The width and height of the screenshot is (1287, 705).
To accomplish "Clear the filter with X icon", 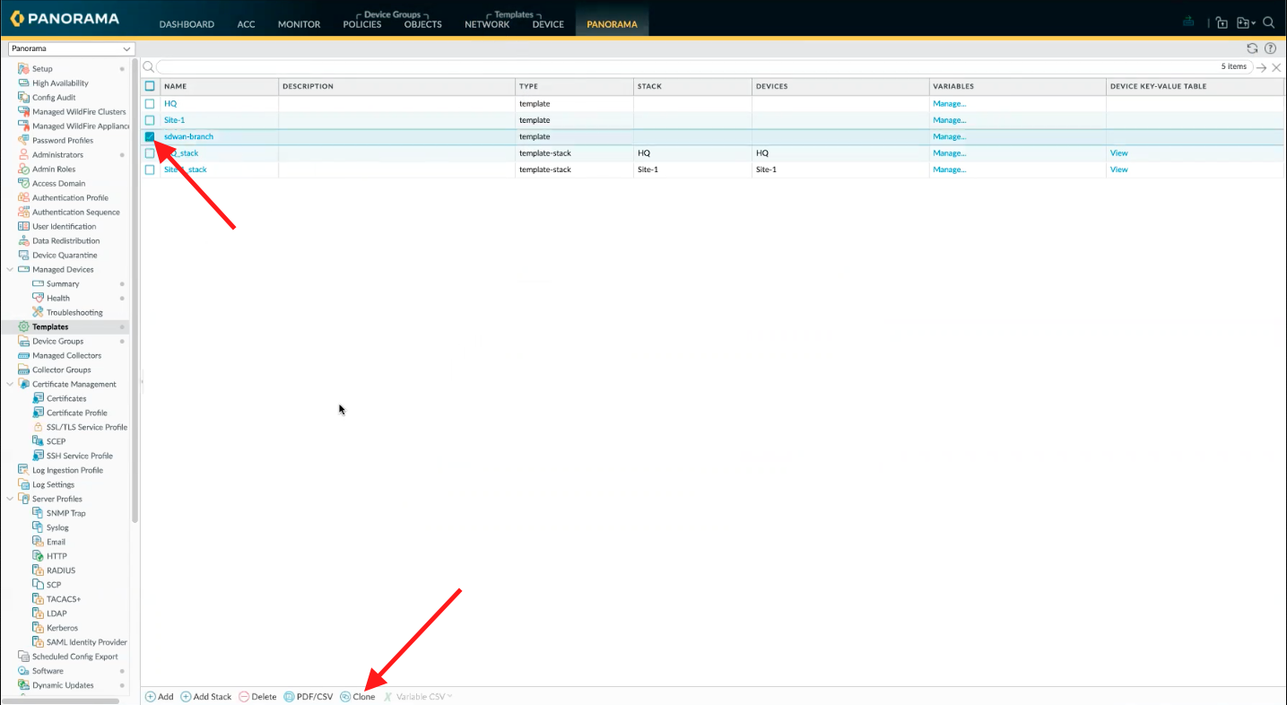I will 1276,67.
